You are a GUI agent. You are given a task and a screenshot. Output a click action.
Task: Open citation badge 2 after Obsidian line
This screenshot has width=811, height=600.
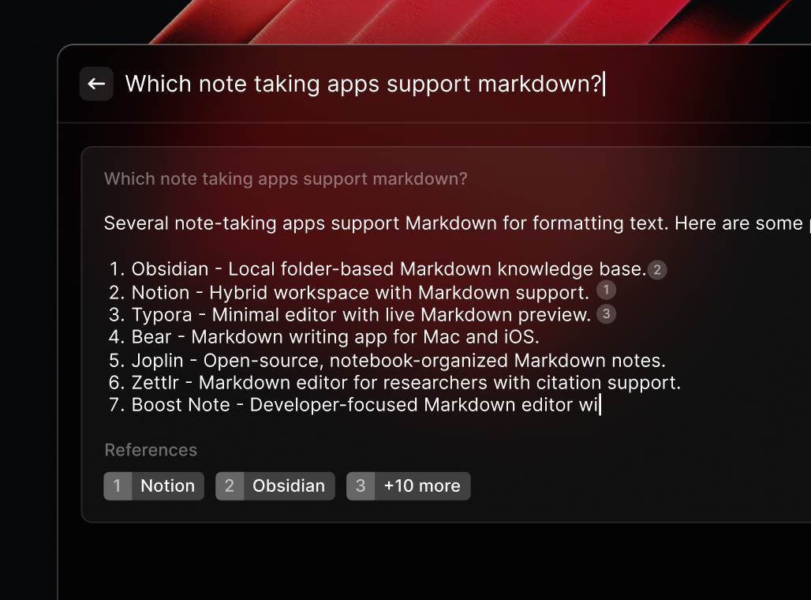tap(657, 270)
